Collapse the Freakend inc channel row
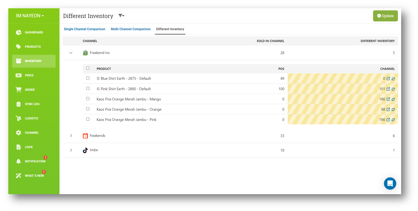This screenshot has width=418, height=211. point(71,53)
